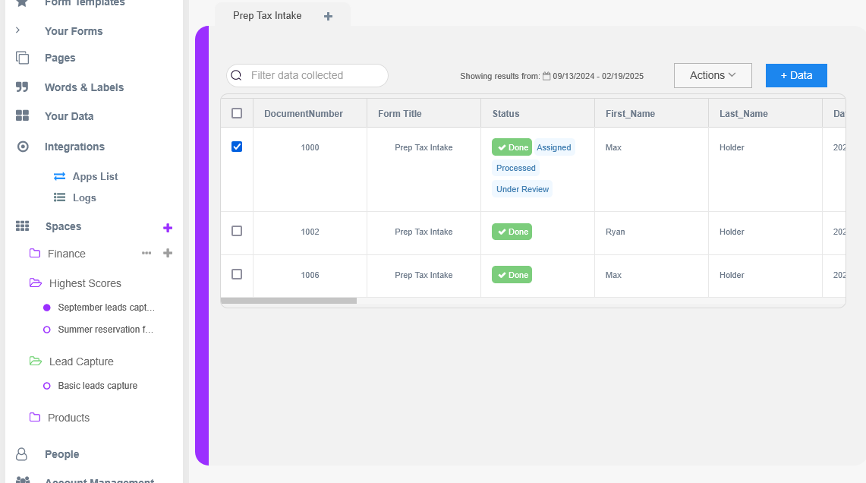Image resolution: width=866 pixels, height=483 pixels.
Task: Switch to the Prep Tax Intake tab
Action: point(267,16)
